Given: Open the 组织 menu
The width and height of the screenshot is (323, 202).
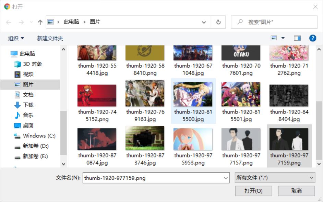Looking at the screenshot, I should (16, 38).
